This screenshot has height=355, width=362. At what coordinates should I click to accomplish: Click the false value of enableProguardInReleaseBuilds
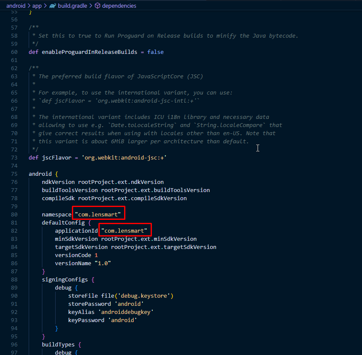coord(155,52)
